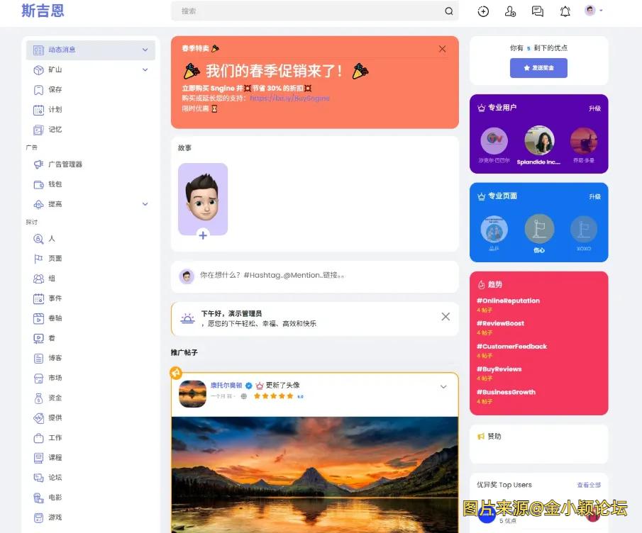The image size is (642, 533).
Task: Open friend requests icon in header
Action: pyautogui.click(x=510, y=11)
